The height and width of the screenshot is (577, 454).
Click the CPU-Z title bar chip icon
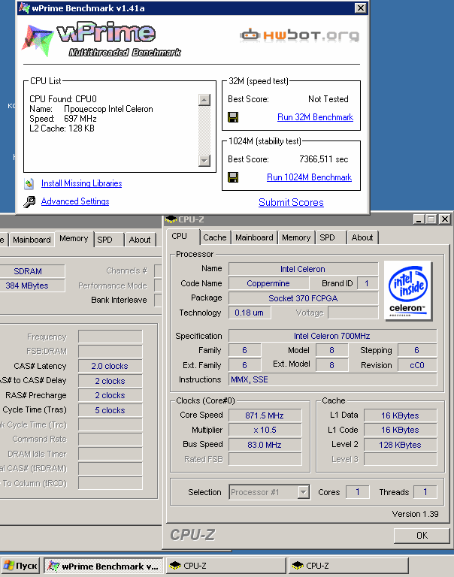coord(171,219)
